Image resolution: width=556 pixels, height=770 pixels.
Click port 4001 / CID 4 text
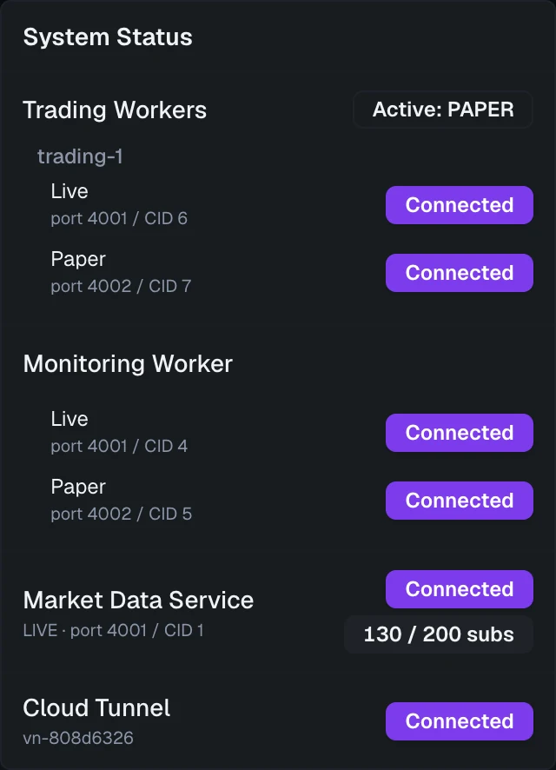(x=119, y=447)
